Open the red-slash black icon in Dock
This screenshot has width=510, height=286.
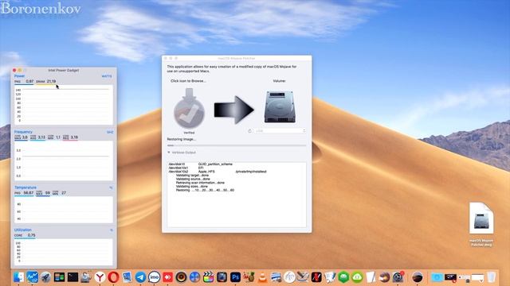316,277
